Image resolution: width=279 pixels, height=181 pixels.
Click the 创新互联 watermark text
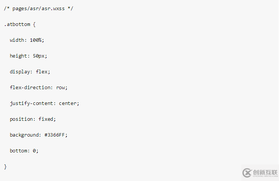[265, 172]
